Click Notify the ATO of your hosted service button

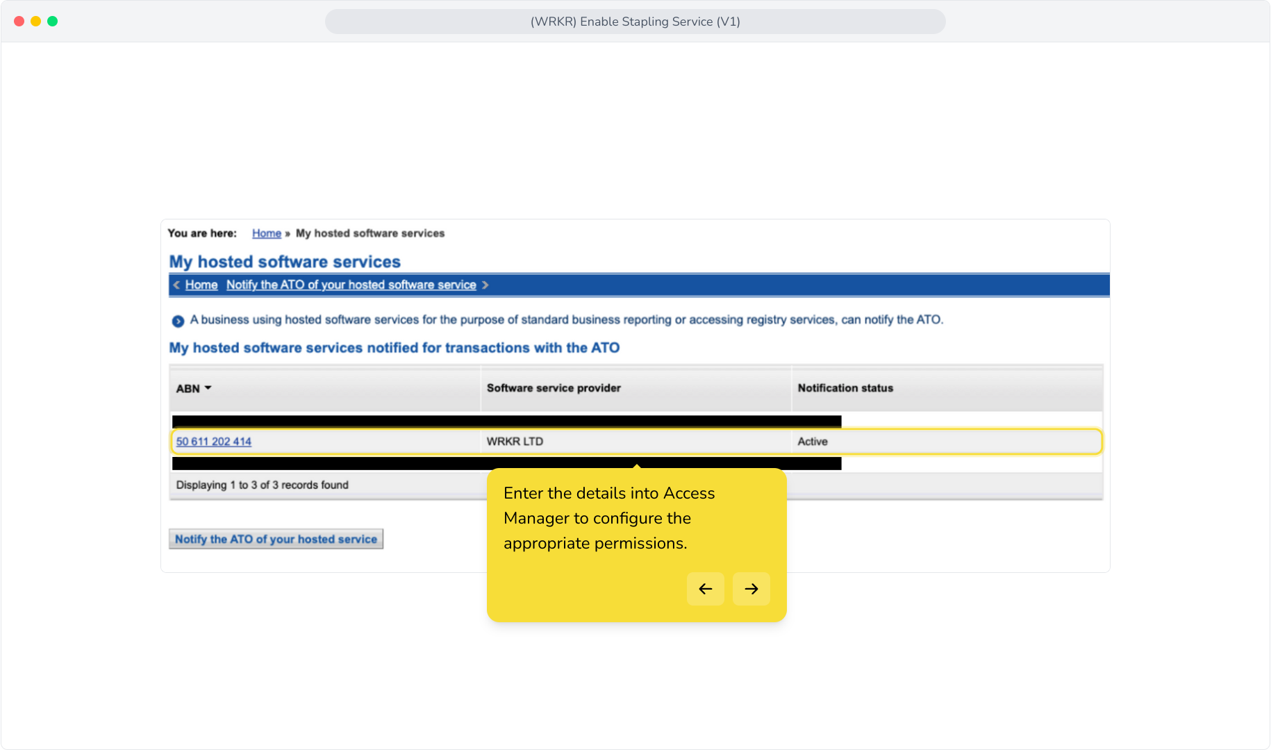[x=276, y=539]
